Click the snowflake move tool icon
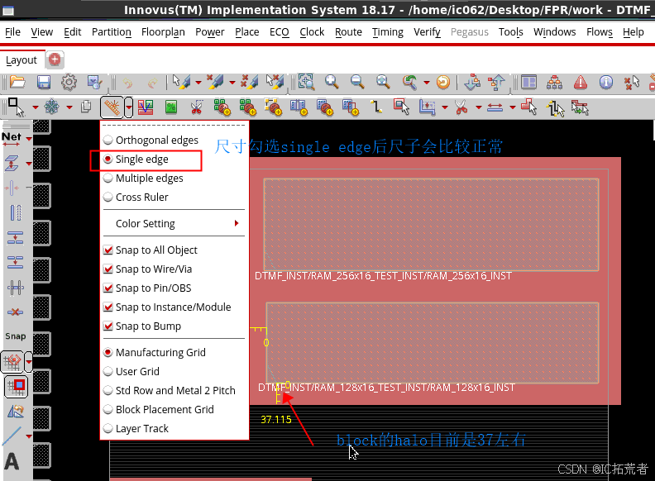 coord(52,107)
